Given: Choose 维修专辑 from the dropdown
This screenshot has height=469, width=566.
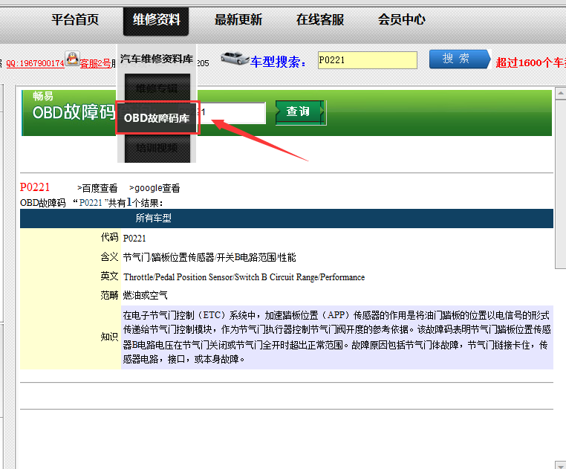Looking at the screenshot, I should (x=157, y=88).
